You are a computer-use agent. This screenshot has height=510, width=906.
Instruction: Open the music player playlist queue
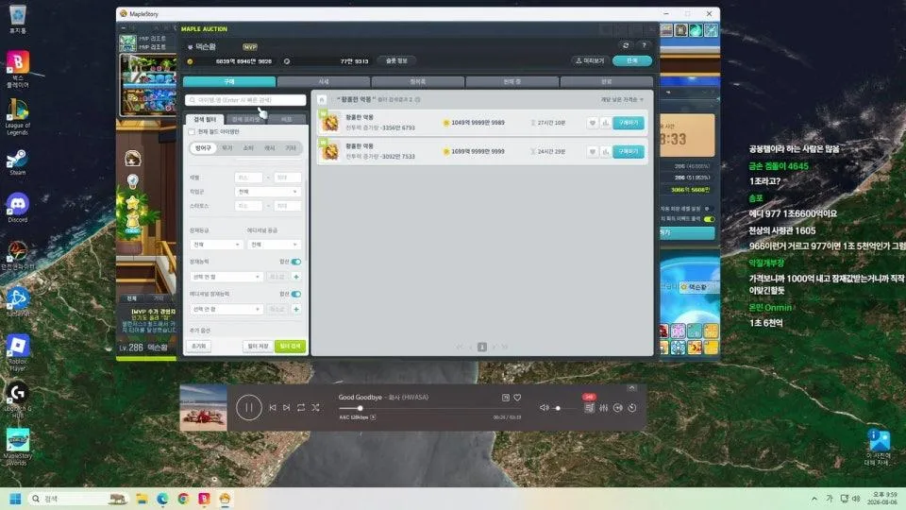click(x=589, y=408)
